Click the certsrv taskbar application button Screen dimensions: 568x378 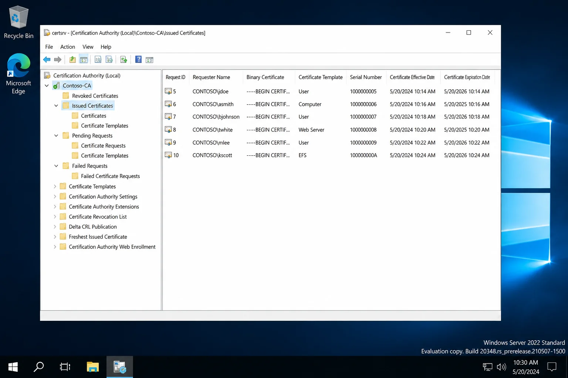pyautogui.click(x=119, y=367)
